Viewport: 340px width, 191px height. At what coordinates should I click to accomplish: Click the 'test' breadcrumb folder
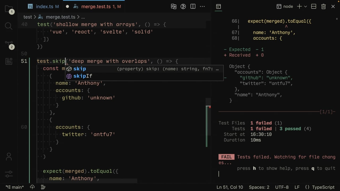click(x=28, y=17)
